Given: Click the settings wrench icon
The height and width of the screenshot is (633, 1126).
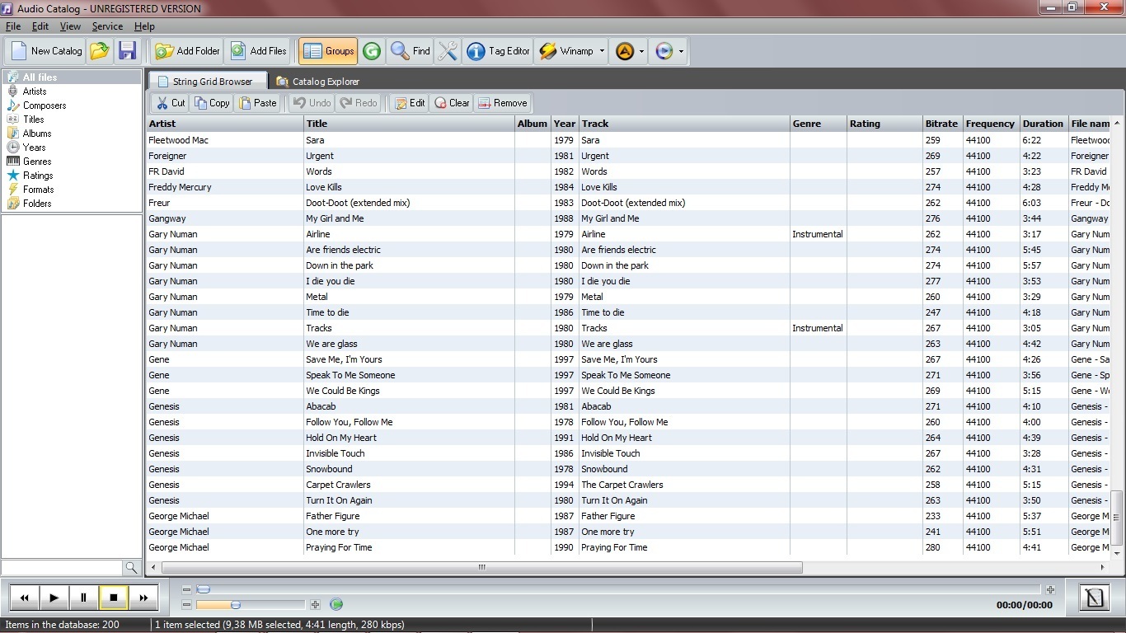Looking at the screenshot, I should click(448, 51).
